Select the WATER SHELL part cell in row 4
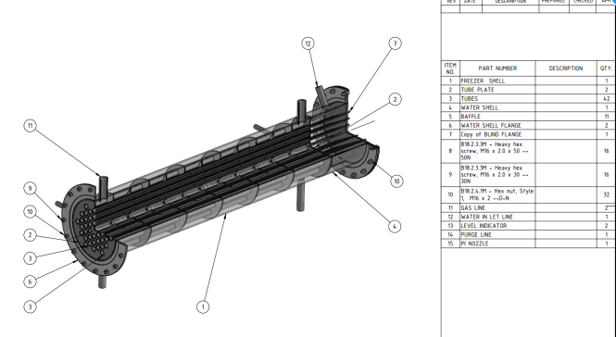Screen dimensions: 616x337 497,107
